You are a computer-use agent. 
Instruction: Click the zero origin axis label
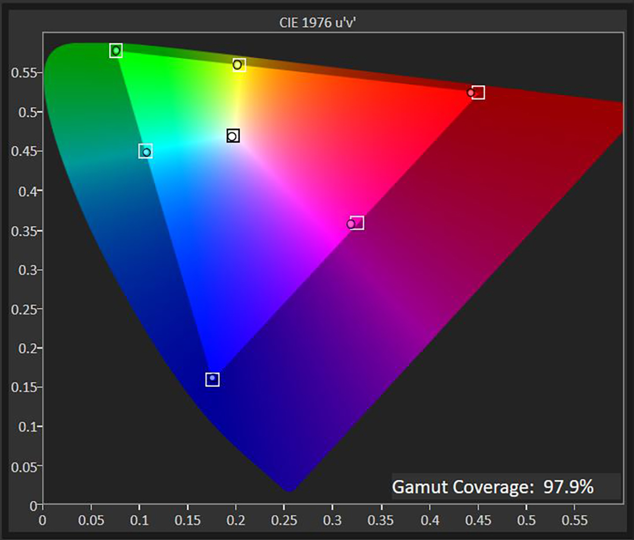(43, 520)
